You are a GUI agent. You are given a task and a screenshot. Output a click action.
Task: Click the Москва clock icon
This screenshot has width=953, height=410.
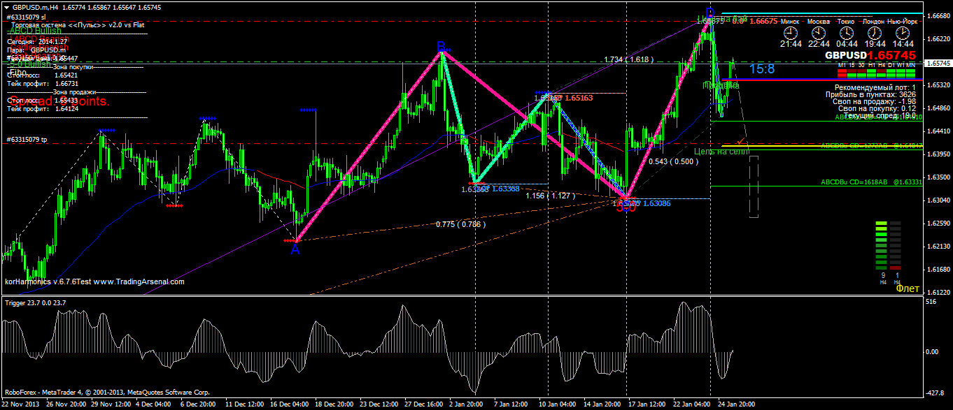point(819,33)
